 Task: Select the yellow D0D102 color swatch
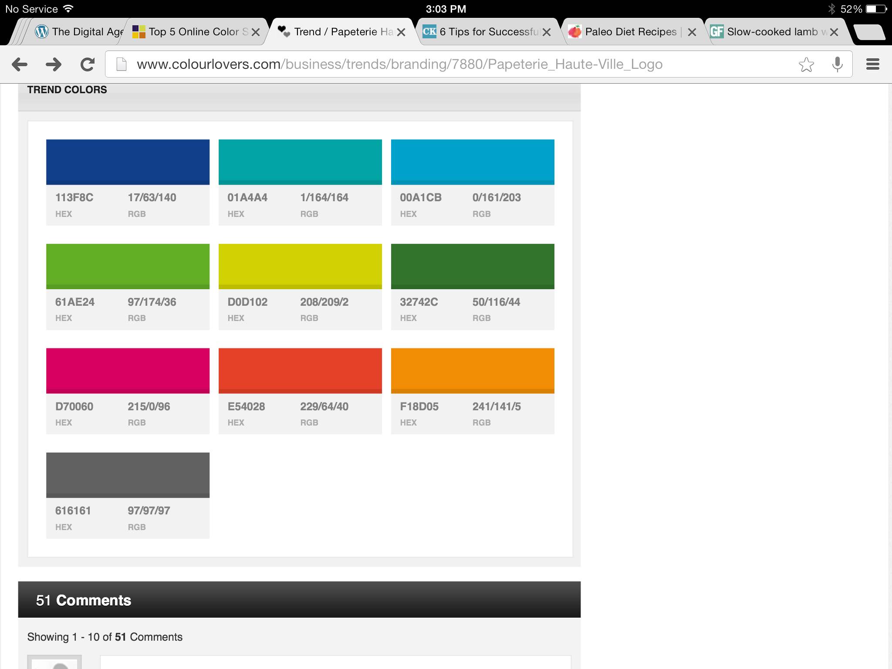point(300,266)
